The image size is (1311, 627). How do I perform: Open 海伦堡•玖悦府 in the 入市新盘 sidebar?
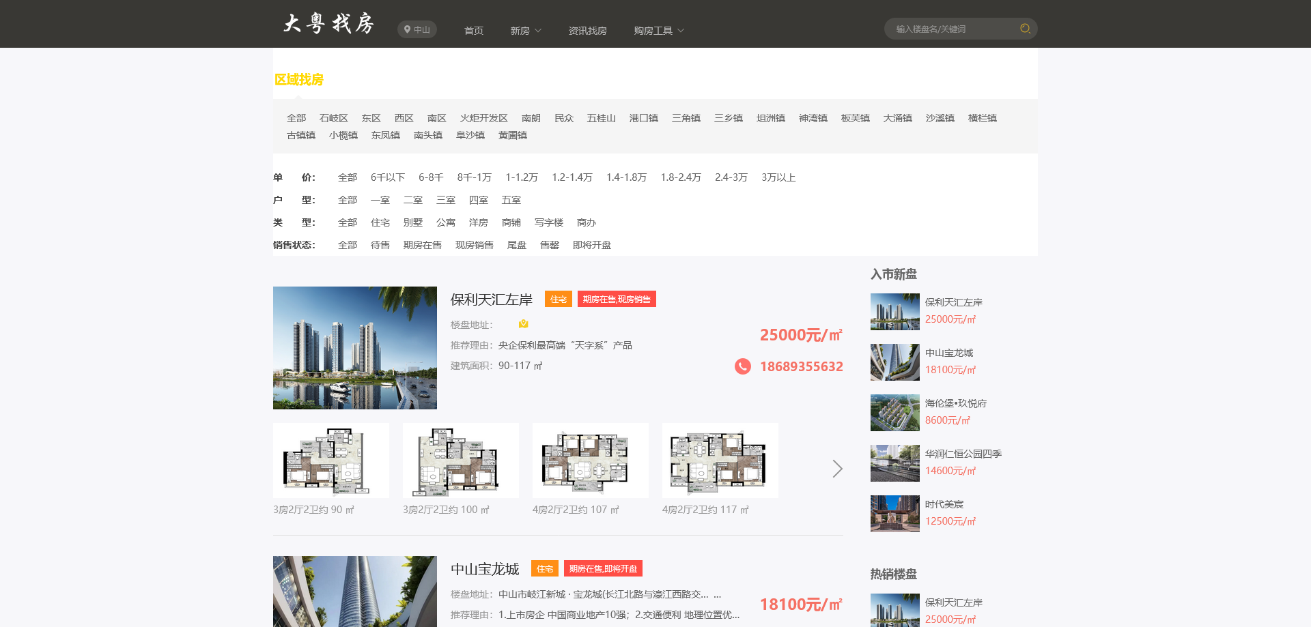tap(956, 403)
